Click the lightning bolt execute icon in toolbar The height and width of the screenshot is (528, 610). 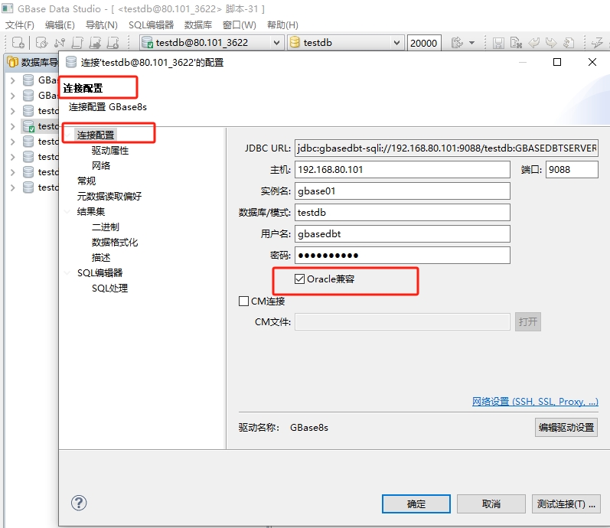[x=597, y=42]
